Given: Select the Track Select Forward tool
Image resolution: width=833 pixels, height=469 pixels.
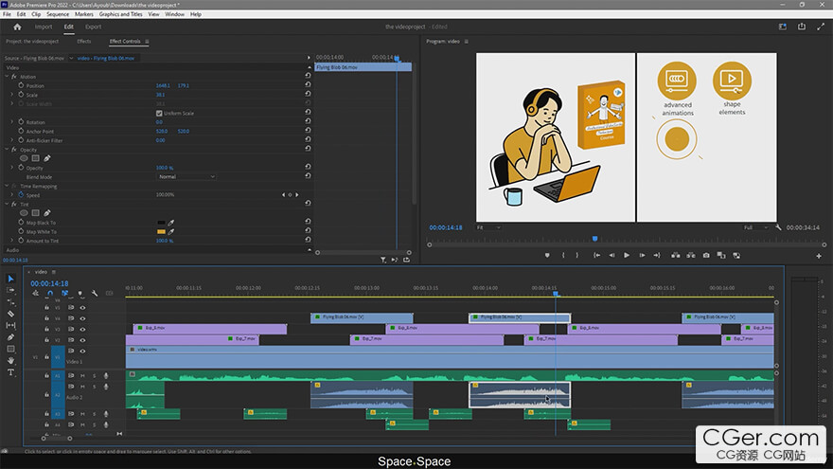Looking at the screenshot, I should (10, 290).
